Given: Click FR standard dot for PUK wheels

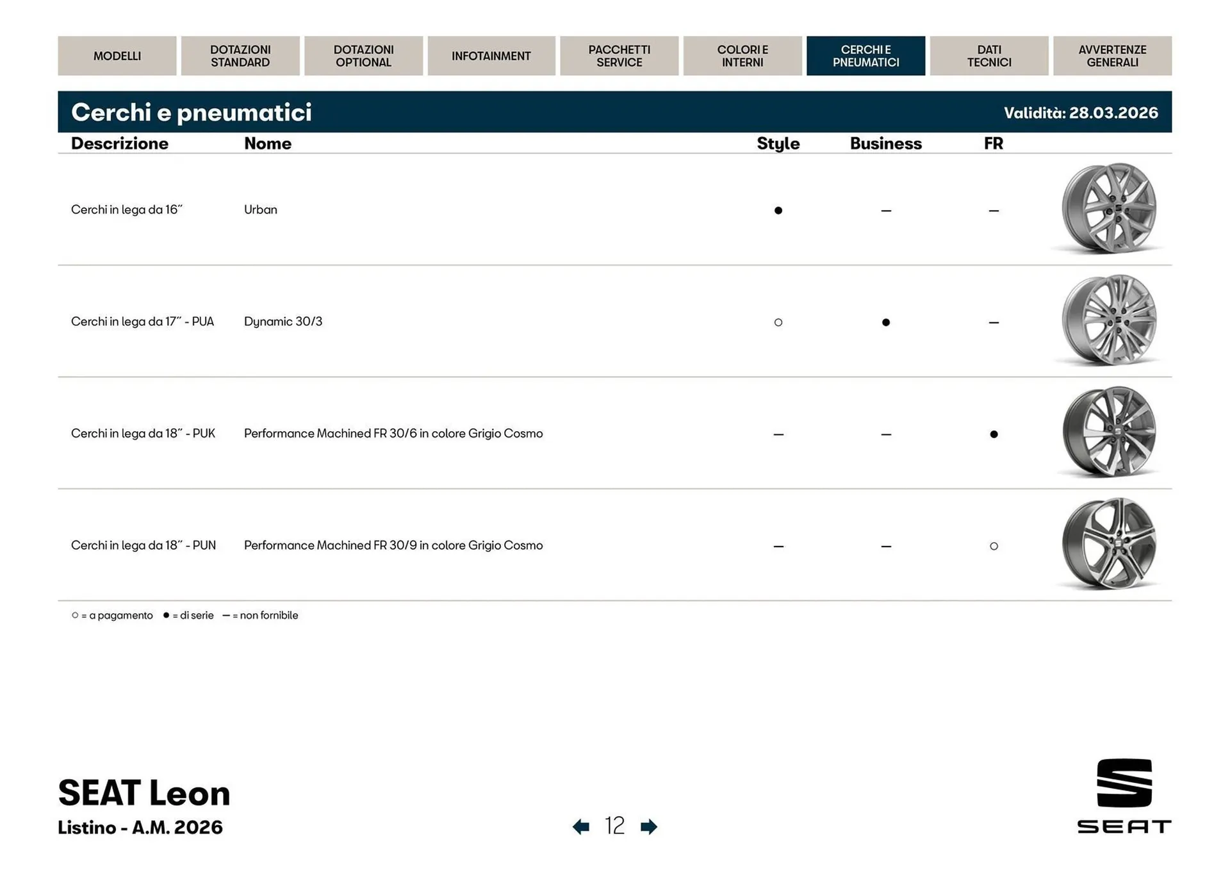Looking at the screenshot, I should click(994, 434).
